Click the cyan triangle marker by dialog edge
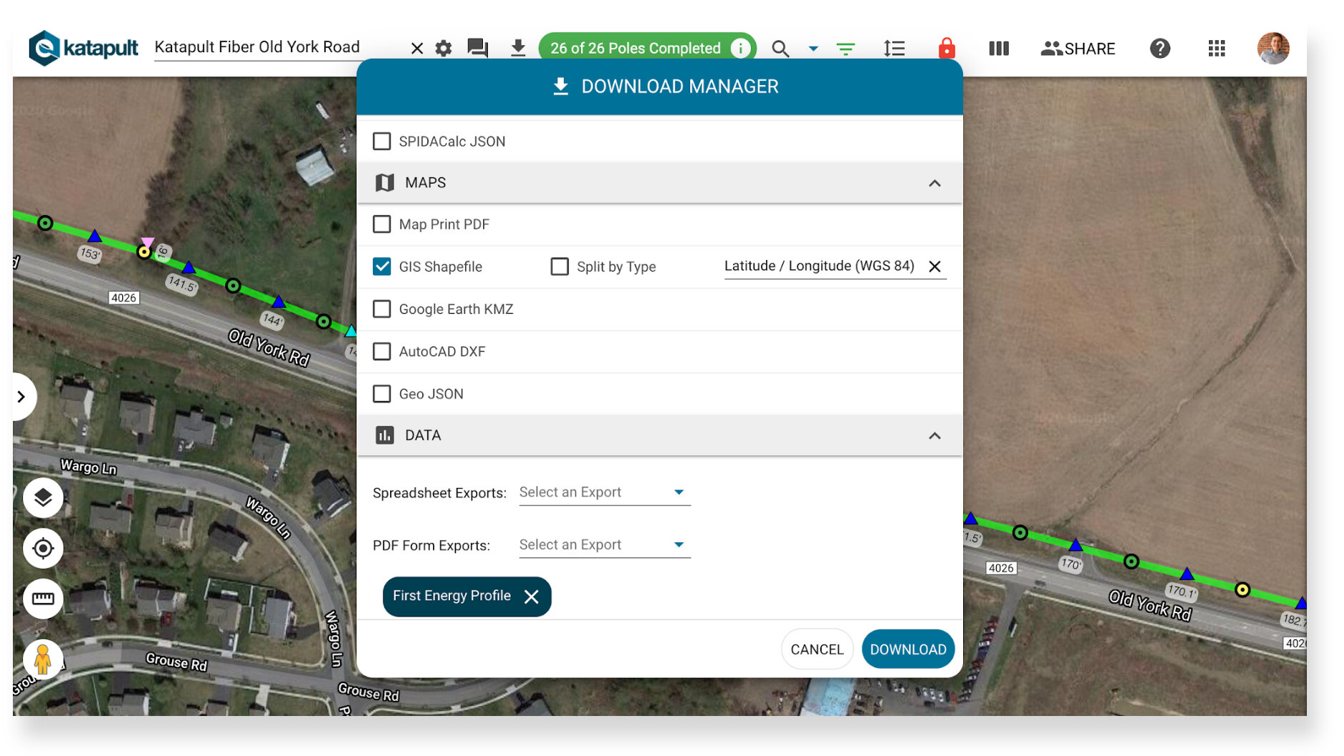The height and width of the screenshot is (756, 1344). click(351, 332)
